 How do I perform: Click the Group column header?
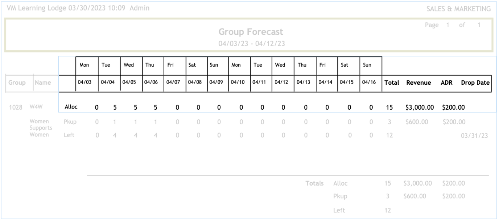17,83
